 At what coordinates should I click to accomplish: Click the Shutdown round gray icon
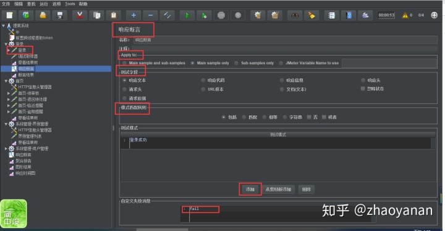click(238, 15)
